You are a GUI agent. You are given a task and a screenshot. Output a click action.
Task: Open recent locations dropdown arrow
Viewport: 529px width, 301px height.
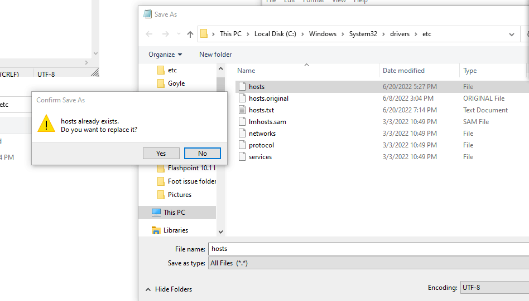pos(179,34)
